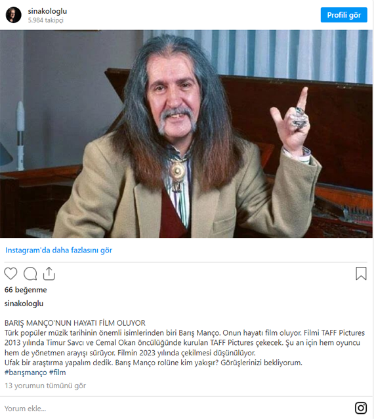Click the 5.984 takipçi follower count
374x419 pixels.
click(x=46, y=20)
